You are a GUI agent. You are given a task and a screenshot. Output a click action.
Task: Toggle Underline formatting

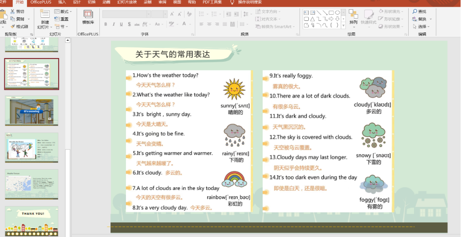click(121, 24)
